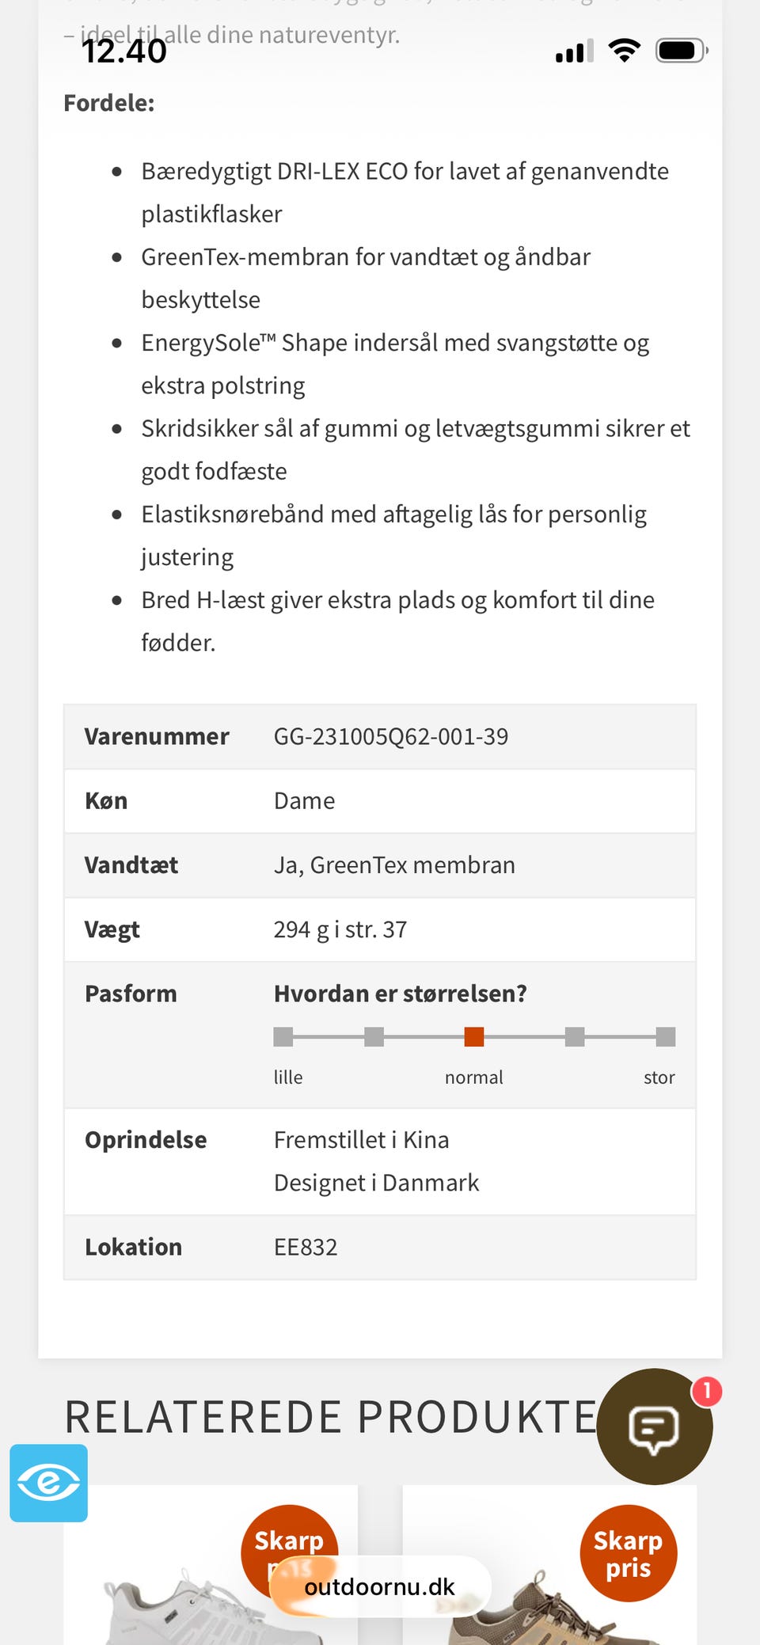
Task: Tap the fourth marker between normal and stor
Action: (x=575, y=1036)
